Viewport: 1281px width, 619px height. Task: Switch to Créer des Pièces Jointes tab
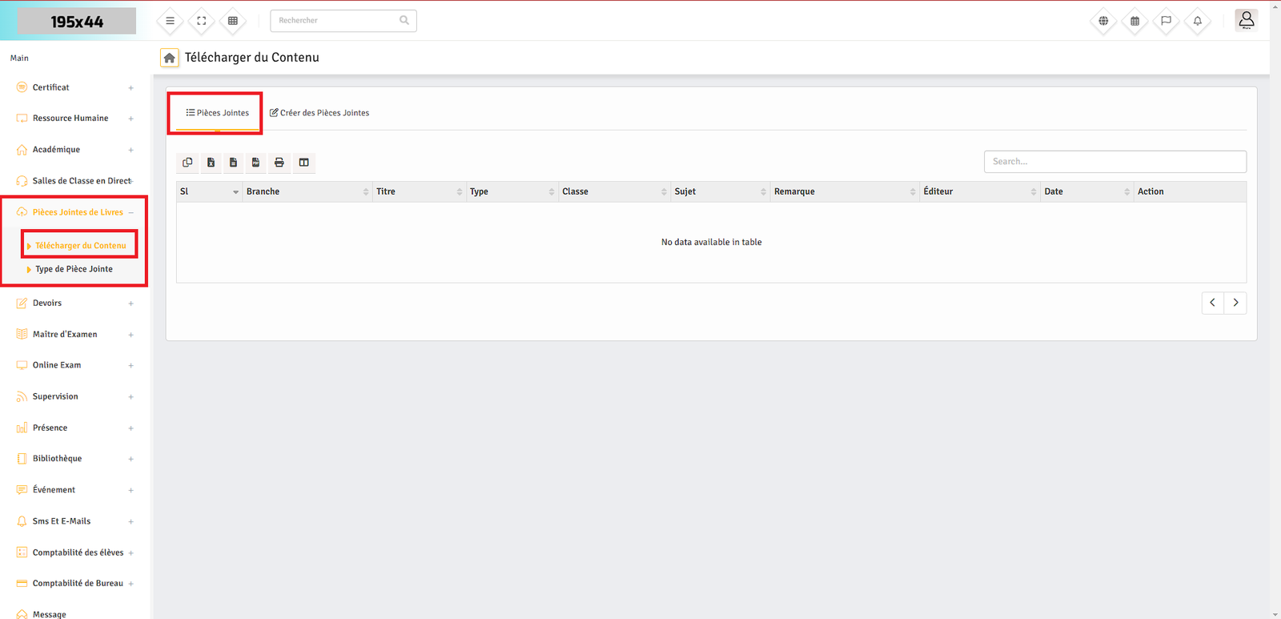[319, 113]
